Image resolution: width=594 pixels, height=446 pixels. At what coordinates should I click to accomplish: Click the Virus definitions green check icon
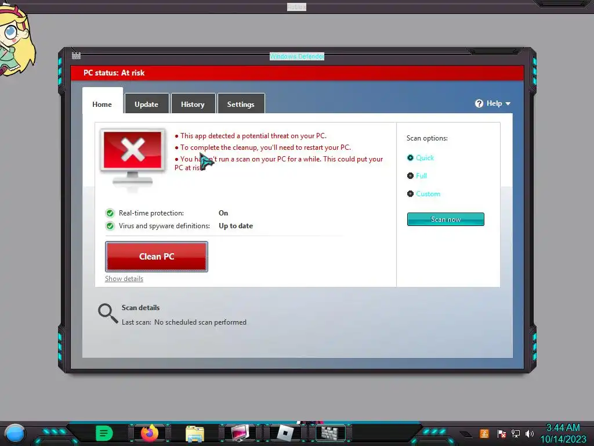click(x=110, y=226)
